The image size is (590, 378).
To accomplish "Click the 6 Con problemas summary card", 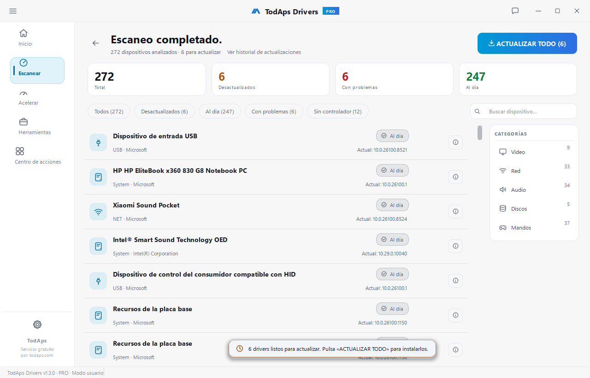I will point(394,79).
